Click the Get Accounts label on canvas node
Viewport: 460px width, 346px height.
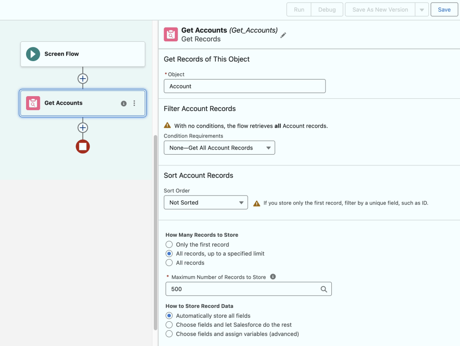coord(63,103)
